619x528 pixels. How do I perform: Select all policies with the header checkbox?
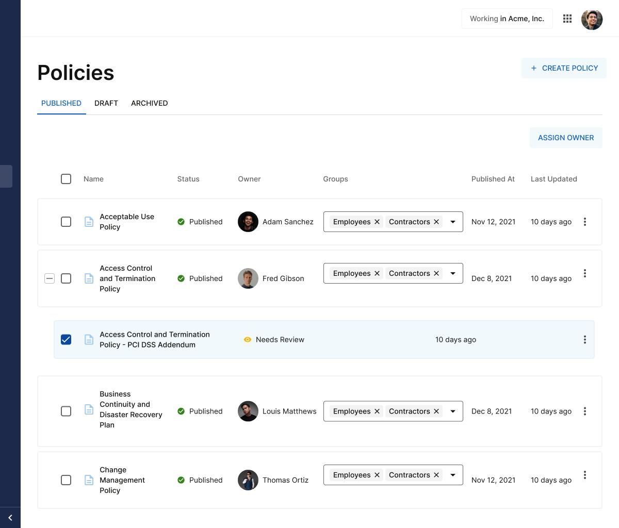(66, 179)
